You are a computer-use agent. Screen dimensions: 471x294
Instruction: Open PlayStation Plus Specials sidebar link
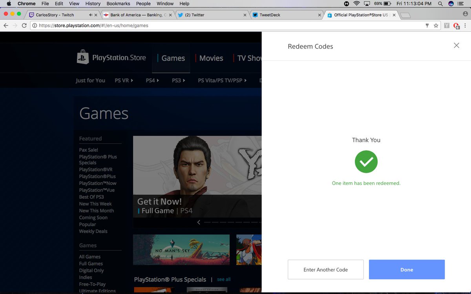pos(98,160)
